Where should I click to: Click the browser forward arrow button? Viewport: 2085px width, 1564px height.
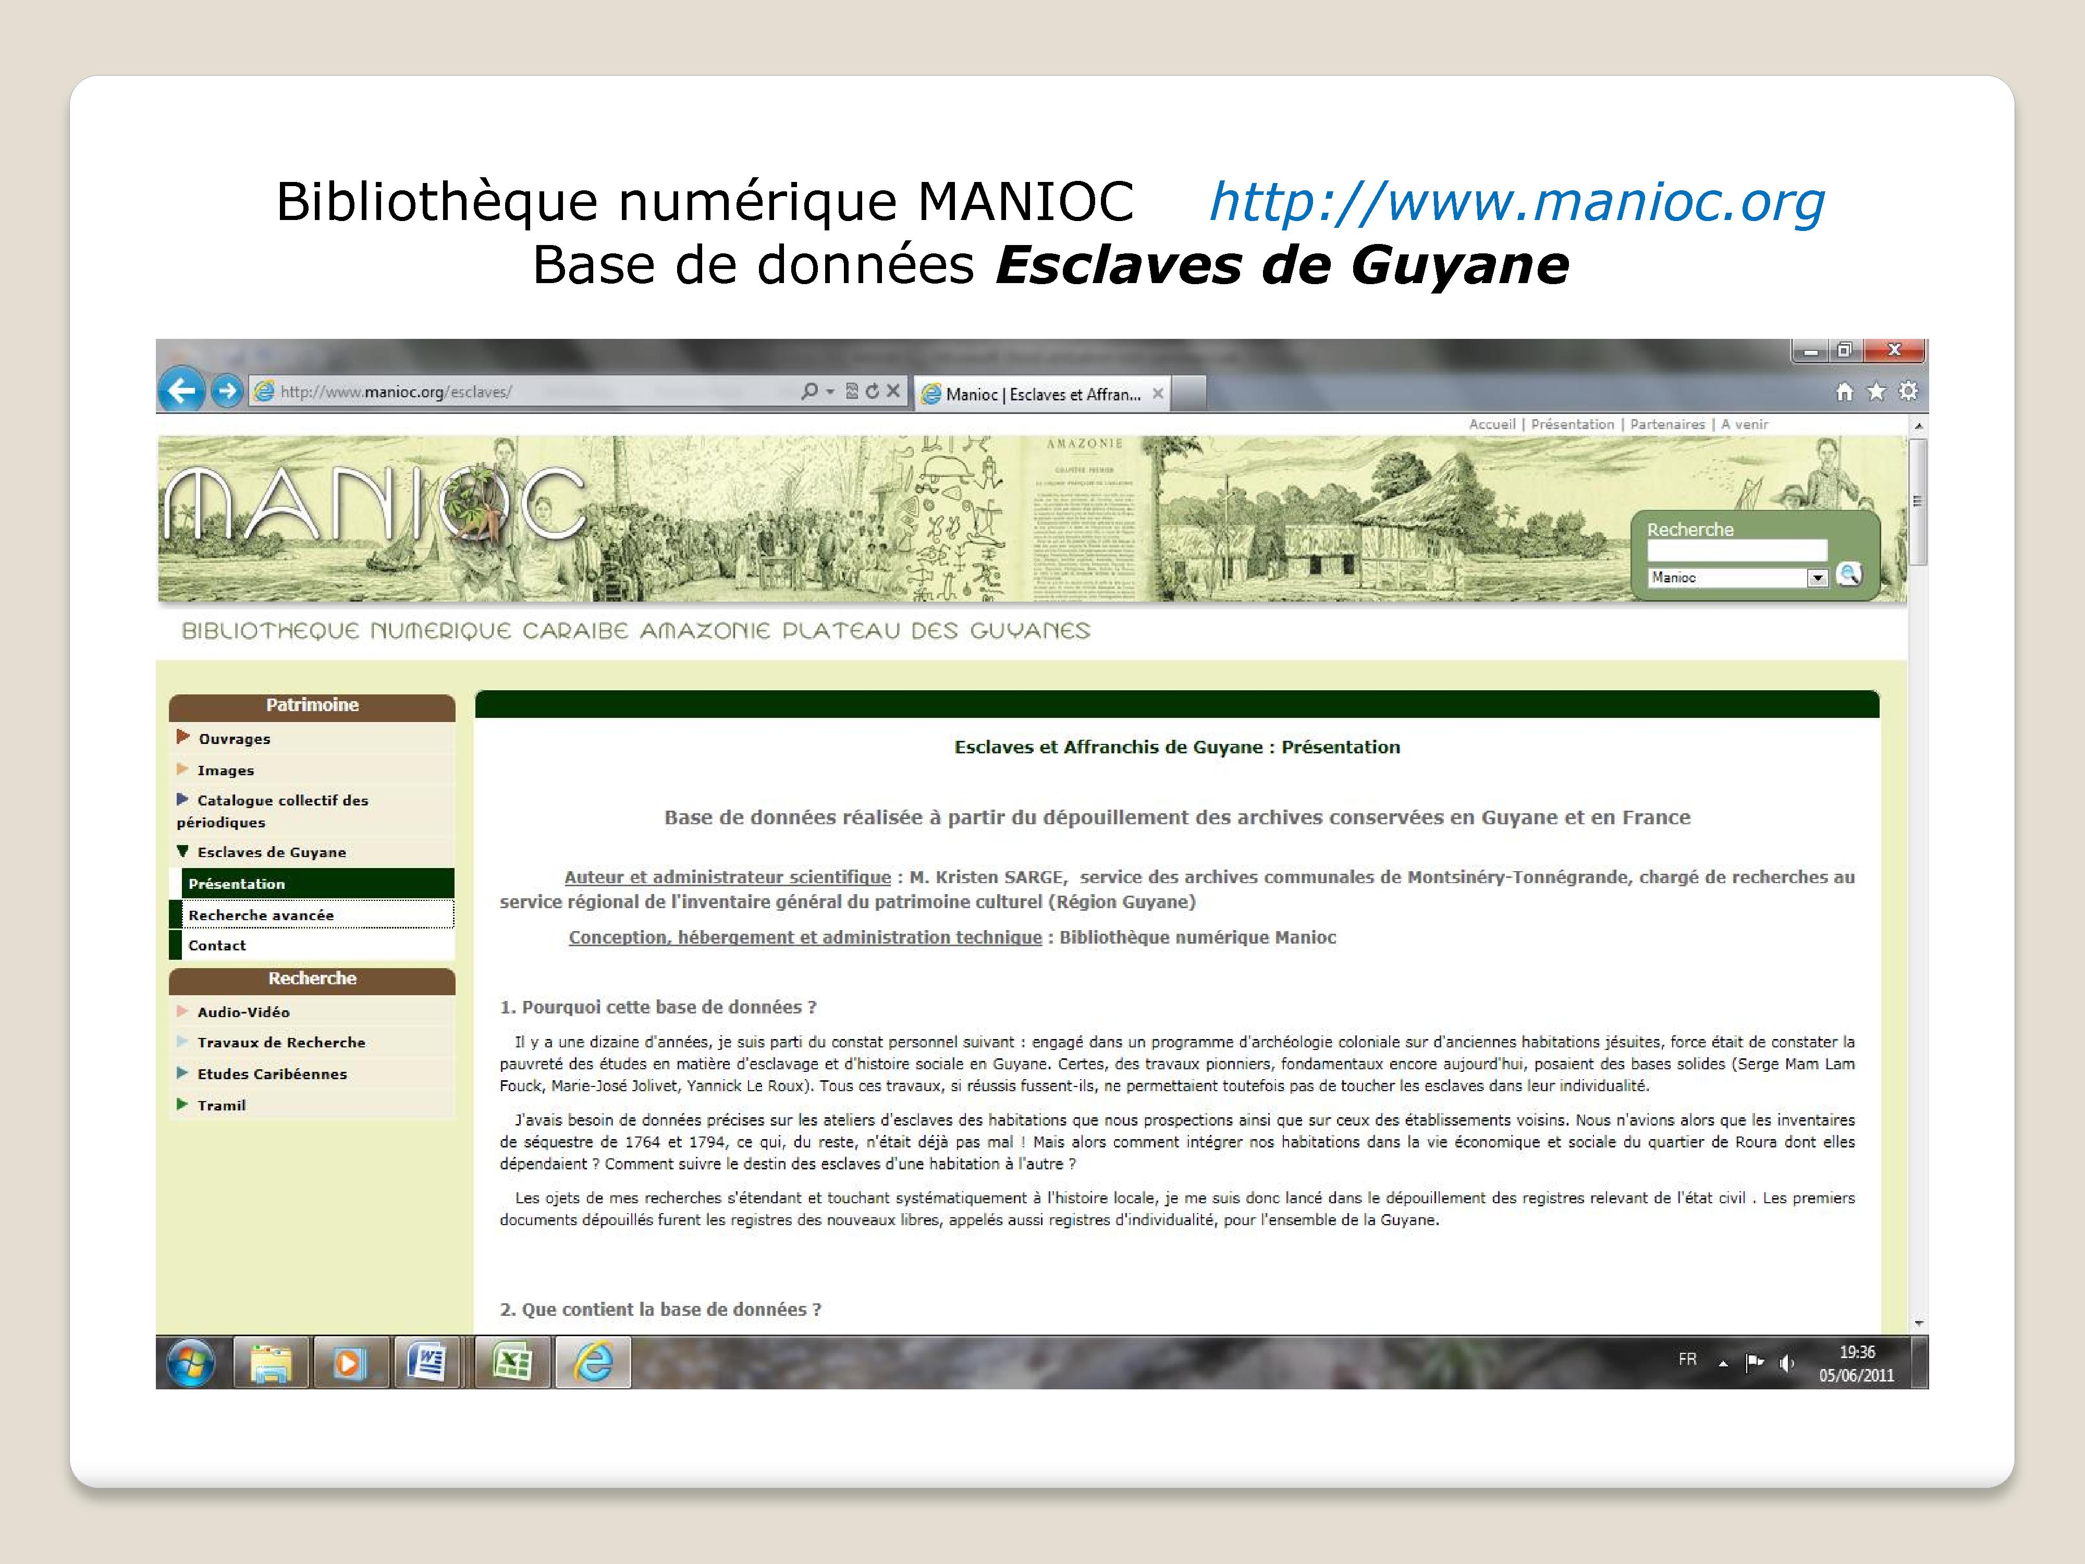pos(226,390)
